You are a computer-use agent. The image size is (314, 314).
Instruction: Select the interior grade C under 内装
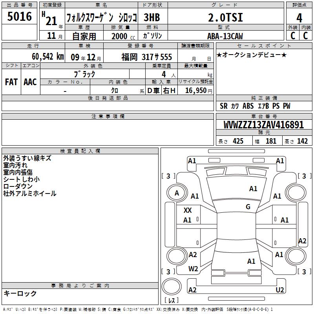pyautogui.click(x=306, y=35)
